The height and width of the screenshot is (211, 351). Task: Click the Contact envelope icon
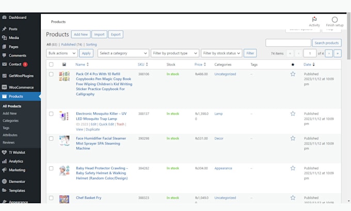click(4, 64)
